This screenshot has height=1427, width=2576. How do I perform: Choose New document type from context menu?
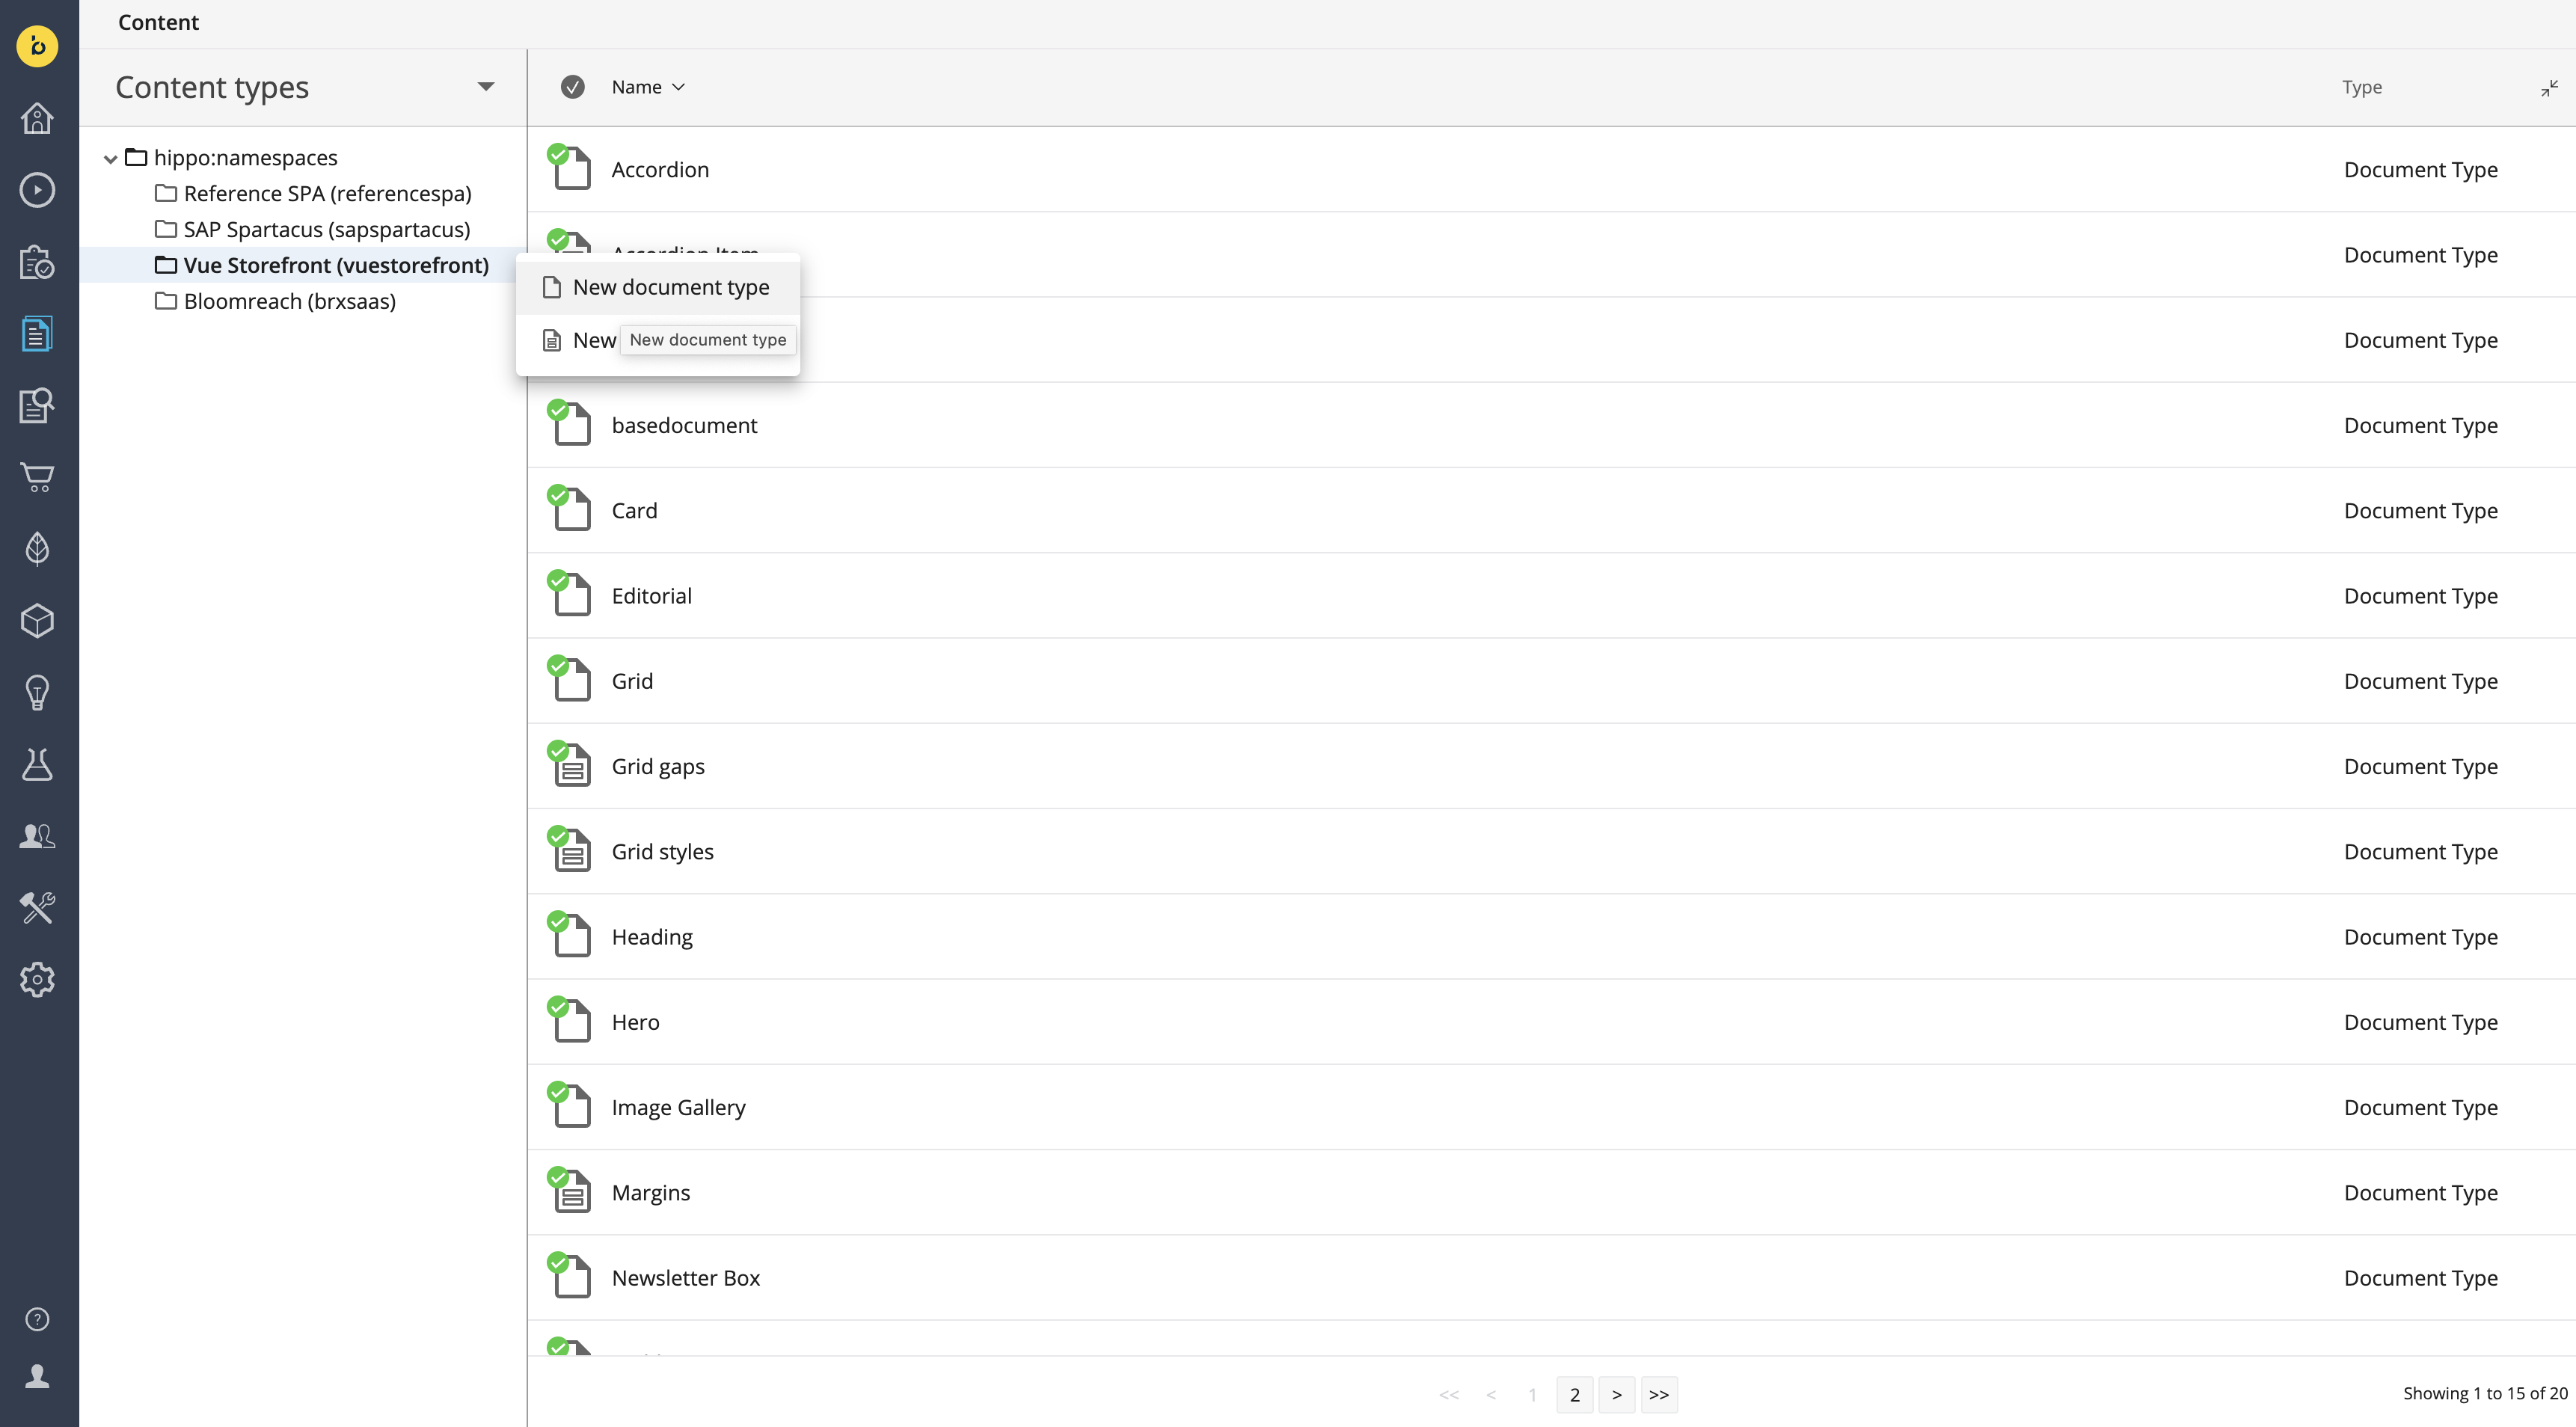pyautogui.click(x=670, y=288)
